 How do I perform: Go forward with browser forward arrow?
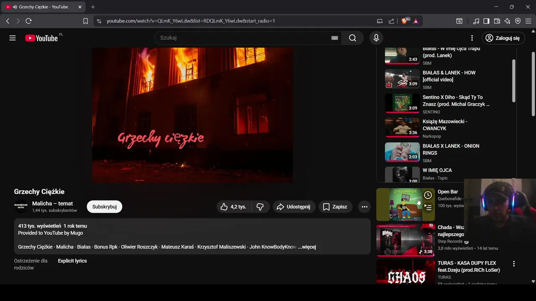click(x=18, y=21)
